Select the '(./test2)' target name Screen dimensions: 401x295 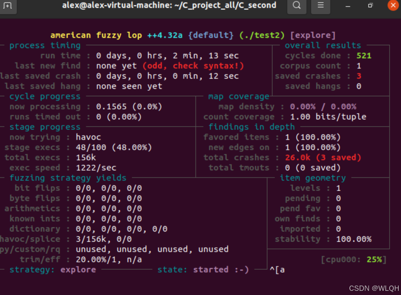click(x=262, y=35)
